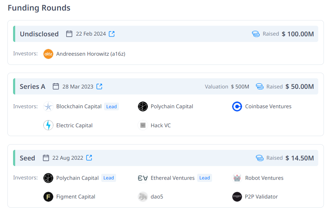The width and height of the screenshot is (332, 214).
Task: Click the Series A round header
Action: 32,86
